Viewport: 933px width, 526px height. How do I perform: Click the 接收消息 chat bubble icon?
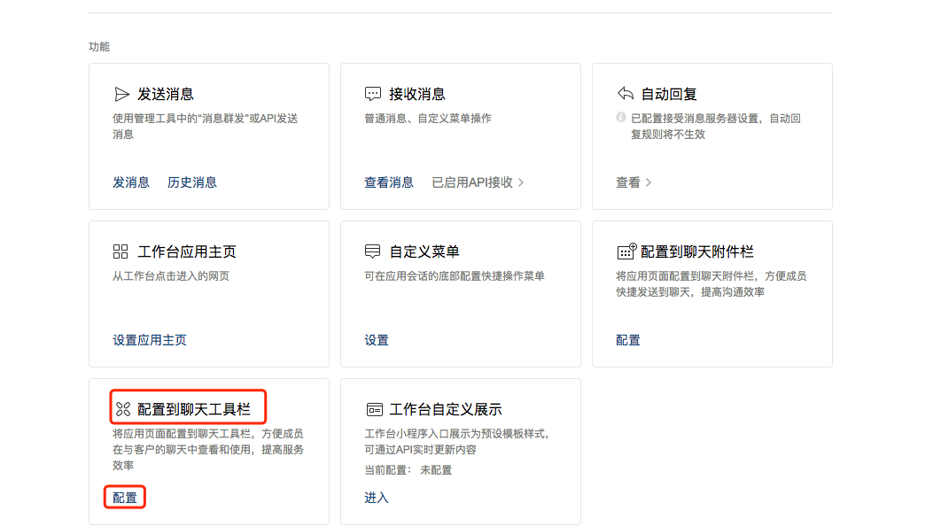click(373, 94)
